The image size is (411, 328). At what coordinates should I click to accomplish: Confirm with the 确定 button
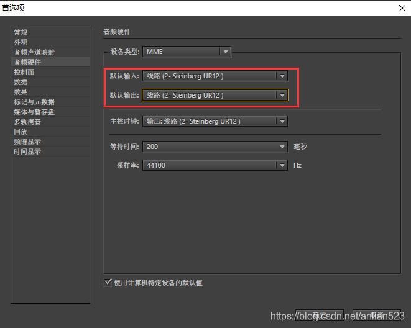(x=319, y=315)
